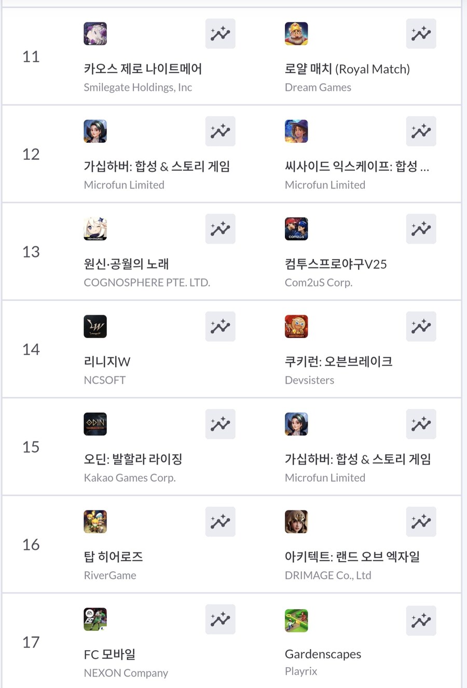This screenshot has height=688, width=467.
Task: Click the Smilegate Holdings, Inc developer link
Action: point(138,87)
